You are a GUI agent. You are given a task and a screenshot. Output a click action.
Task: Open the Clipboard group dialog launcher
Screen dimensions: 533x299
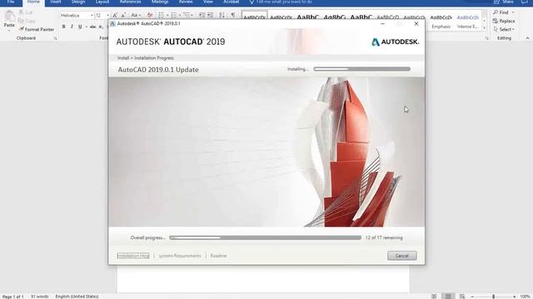[55, 38]
